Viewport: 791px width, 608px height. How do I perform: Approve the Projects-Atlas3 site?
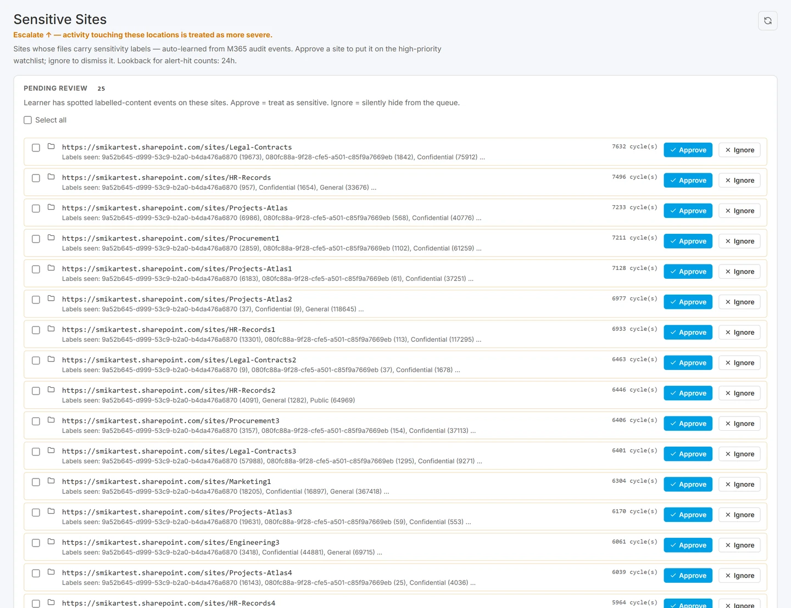pos(688,515)
